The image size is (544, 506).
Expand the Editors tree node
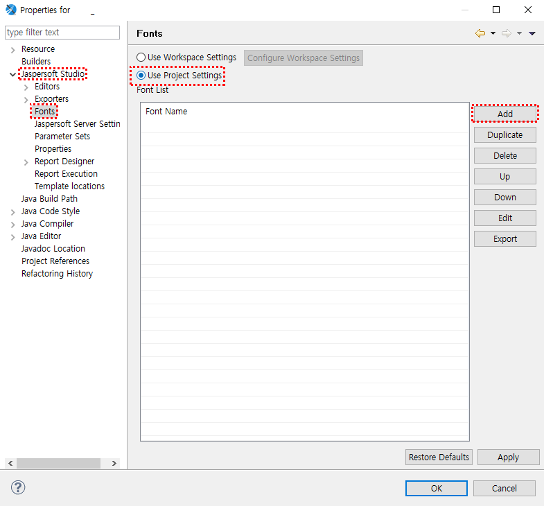pos(26,87)
